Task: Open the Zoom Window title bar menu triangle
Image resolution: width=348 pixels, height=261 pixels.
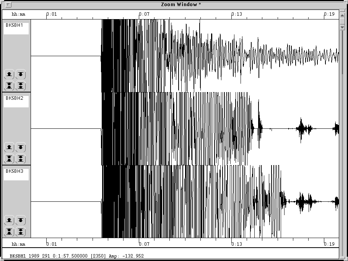Action: click(8, 5)
